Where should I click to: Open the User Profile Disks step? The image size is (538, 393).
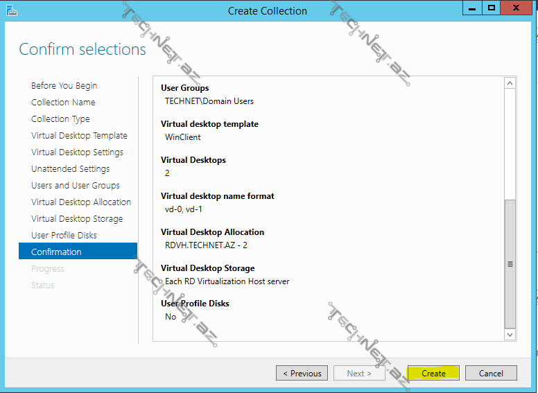coord(64,236)
